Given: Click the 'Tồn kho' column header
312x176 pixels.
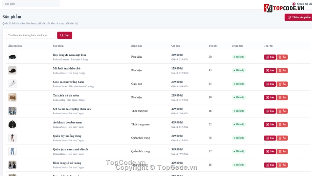Looking at the screenshot, I should coord(213,46).
